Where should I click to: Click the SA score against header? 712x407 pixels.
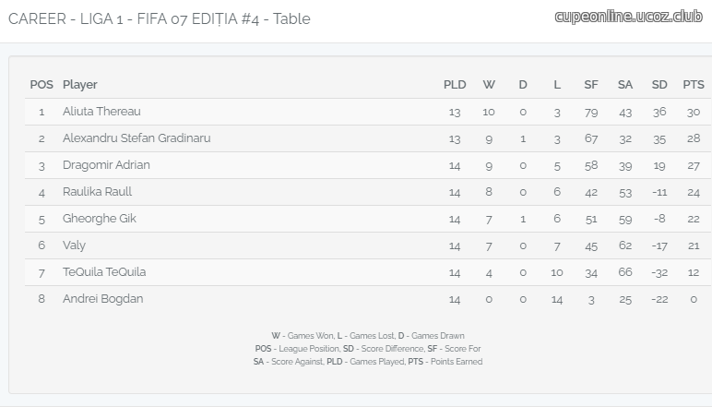tap(625, 85)
